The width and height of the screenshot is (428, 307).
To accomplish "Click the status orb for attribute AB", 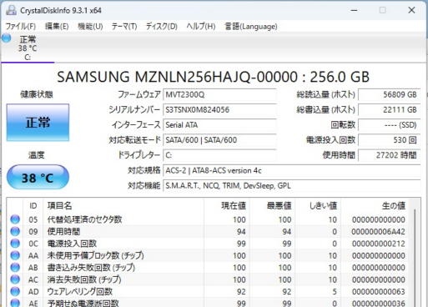I will point(15,268).
